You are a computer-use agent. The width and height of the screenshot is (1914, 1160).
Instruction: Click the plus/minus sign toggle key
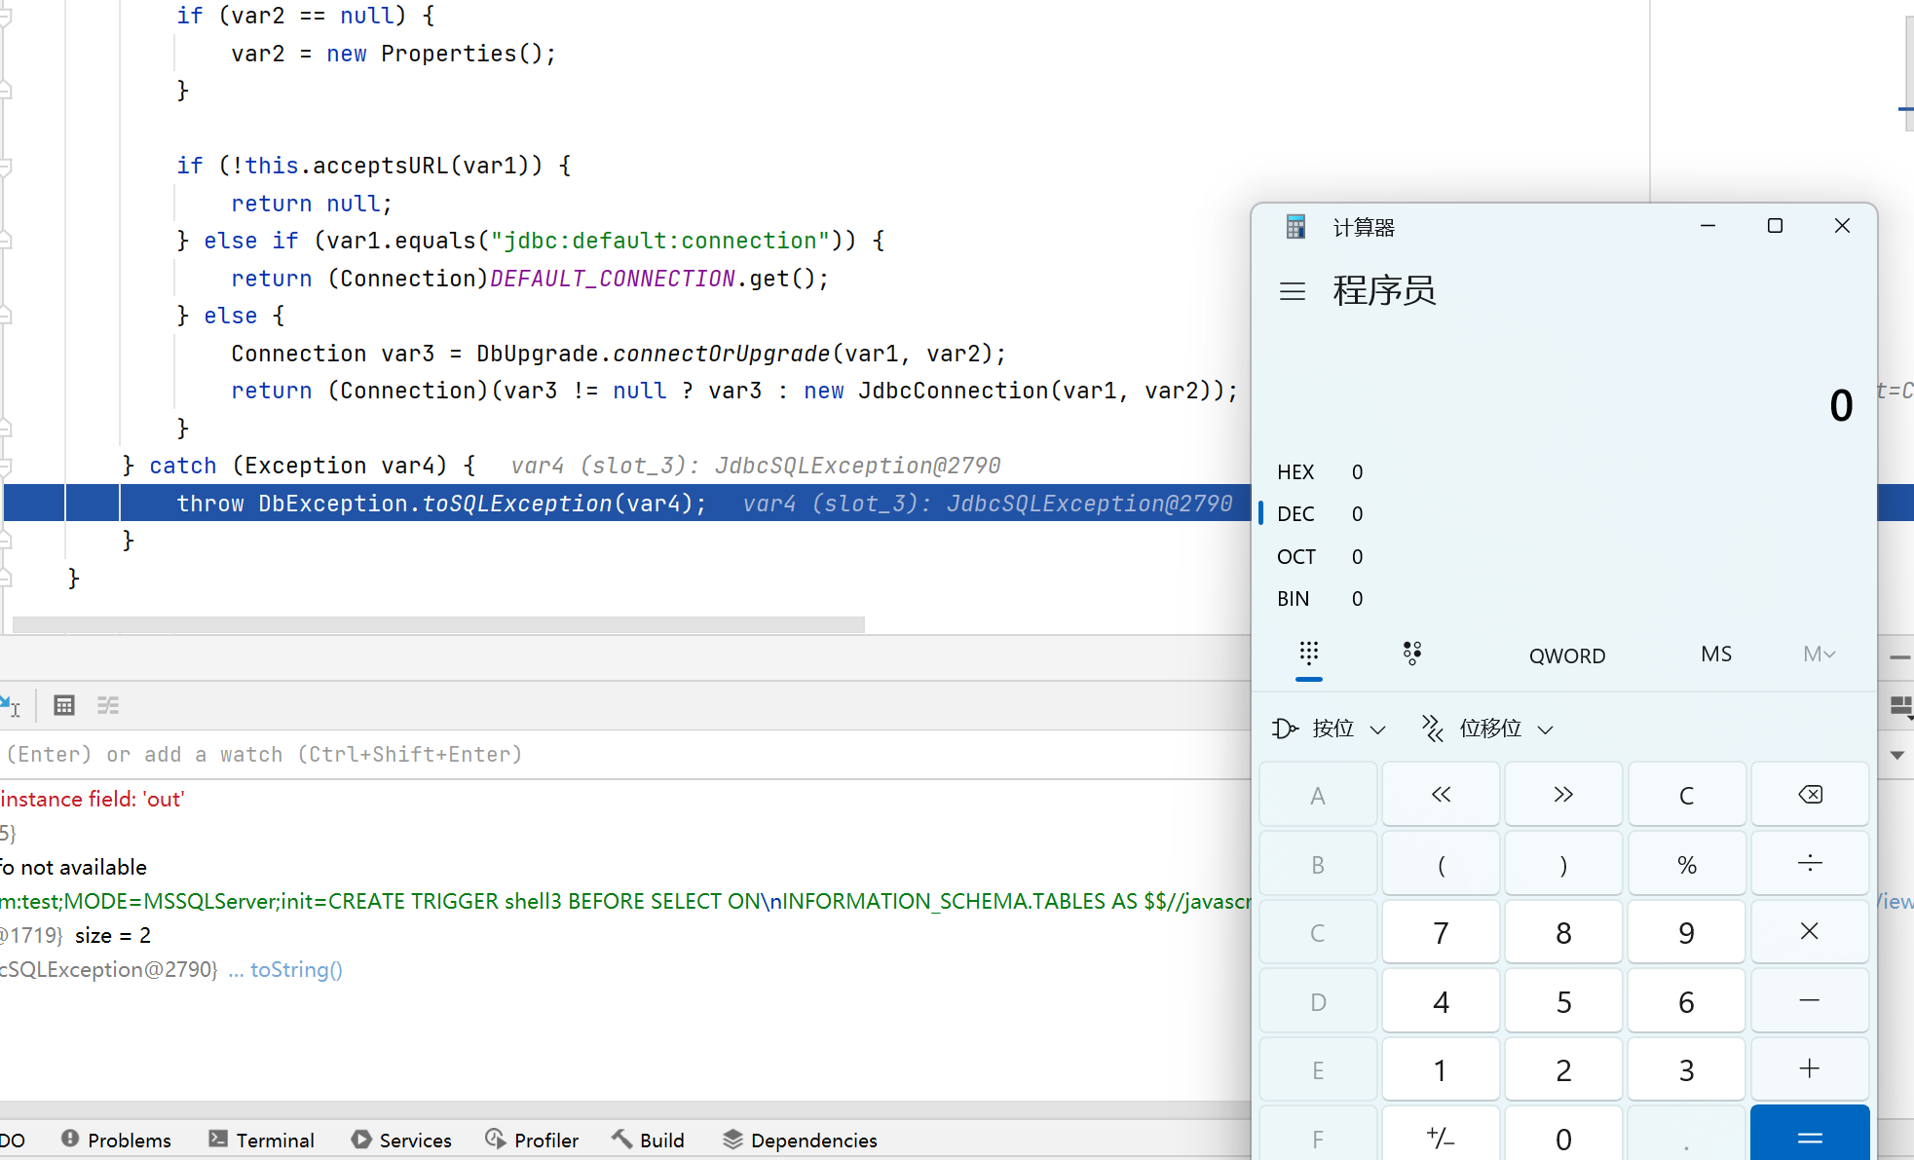tap(1441, 1135)
